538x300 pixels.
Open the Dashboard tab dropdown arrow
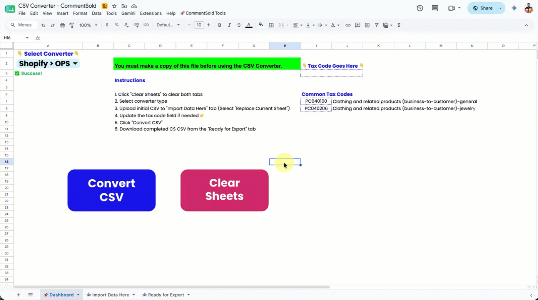click(x=78, y=295)
